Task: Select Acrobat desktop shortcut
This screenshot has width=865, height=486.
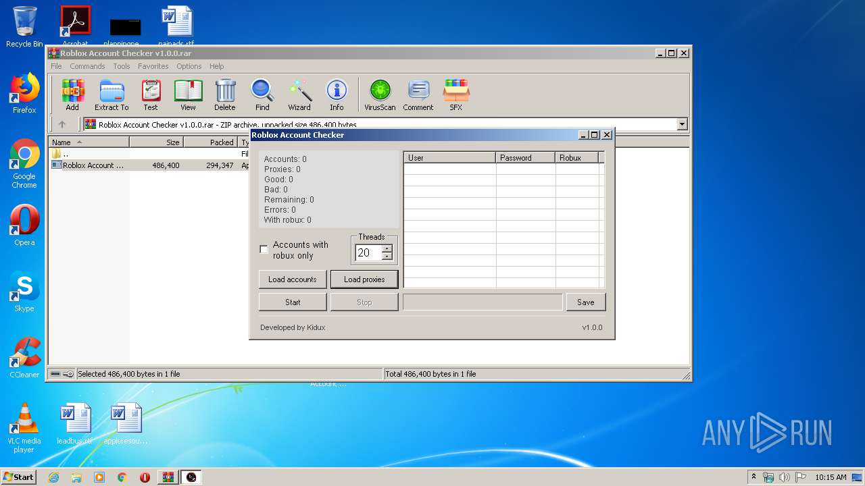Action: click(75, 26)
